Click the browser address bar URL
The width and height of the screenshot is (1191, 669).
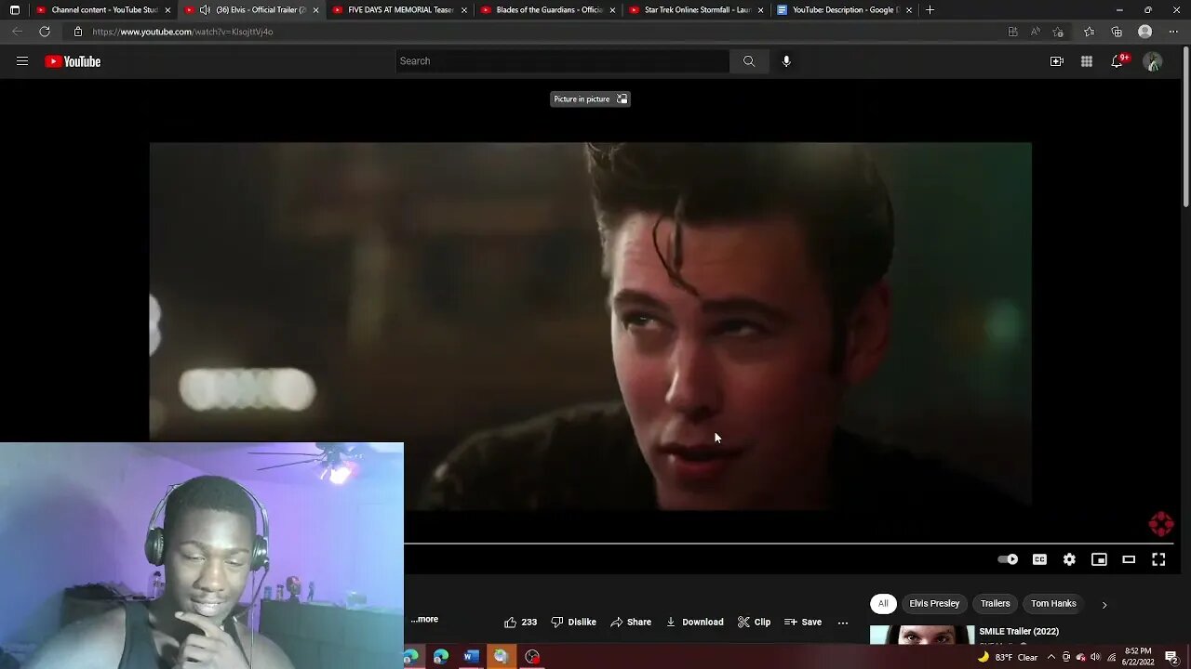tap(182, 32)
